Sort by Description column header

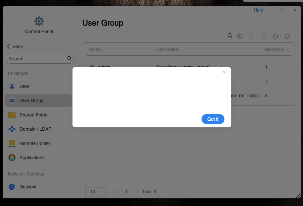click(167, 49)
